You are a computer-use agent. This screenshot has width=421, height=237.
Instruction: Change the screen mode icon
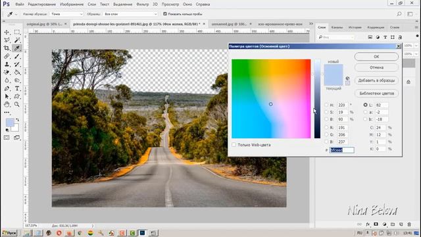coord(17,138)
